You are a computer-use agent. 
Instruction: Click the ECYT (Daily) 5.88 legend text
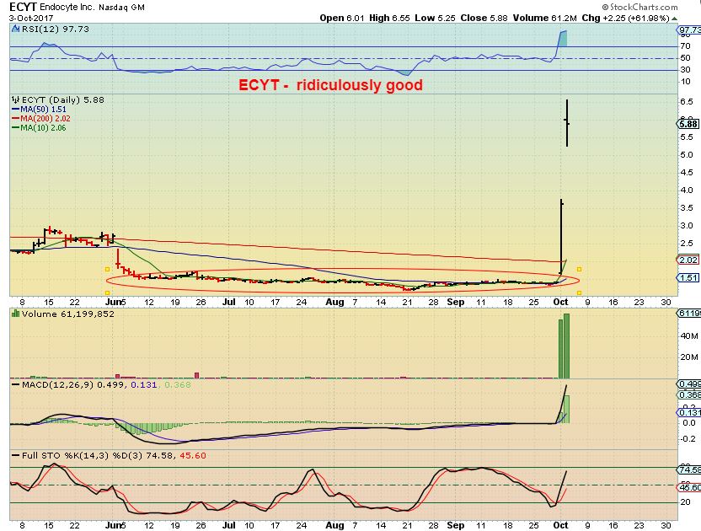(x=62, y=99)
